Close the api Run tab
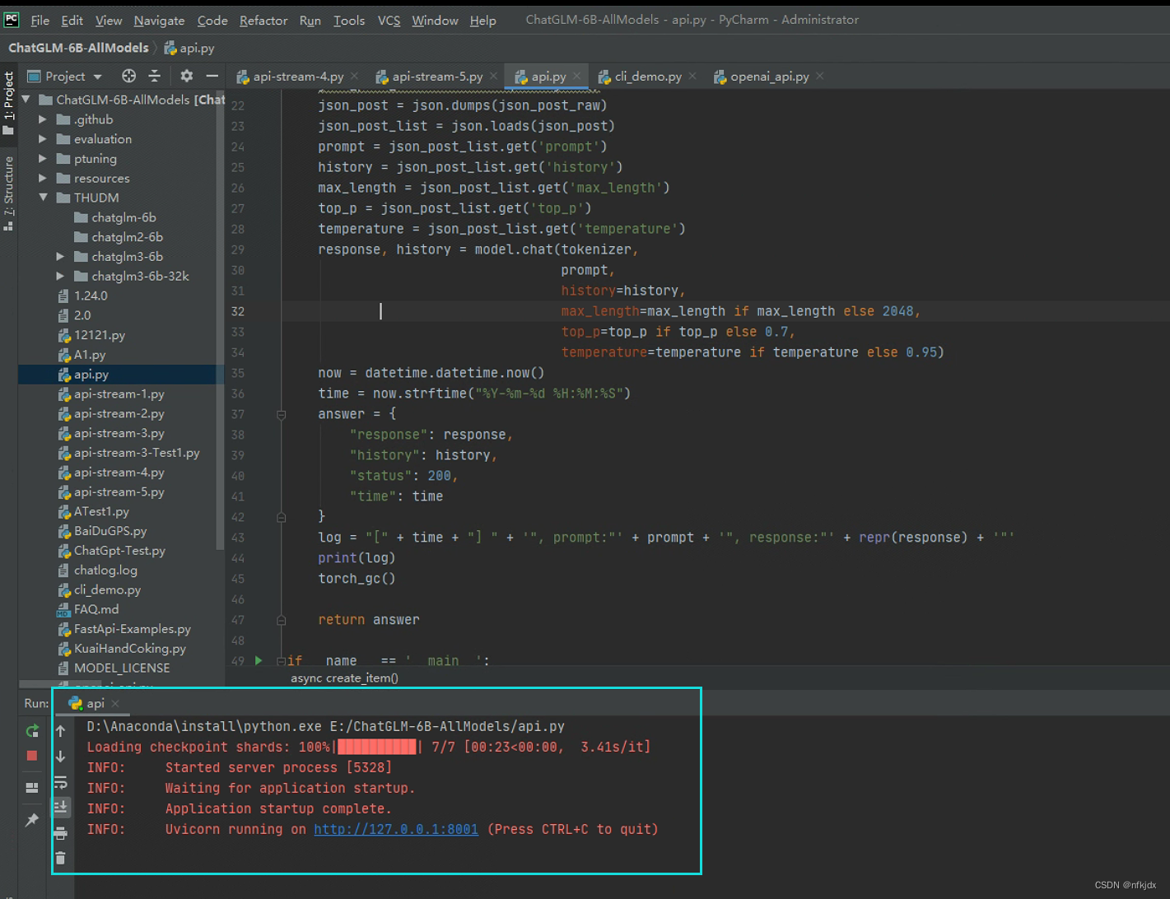The image size is (1170, 899). pos(115,703)
